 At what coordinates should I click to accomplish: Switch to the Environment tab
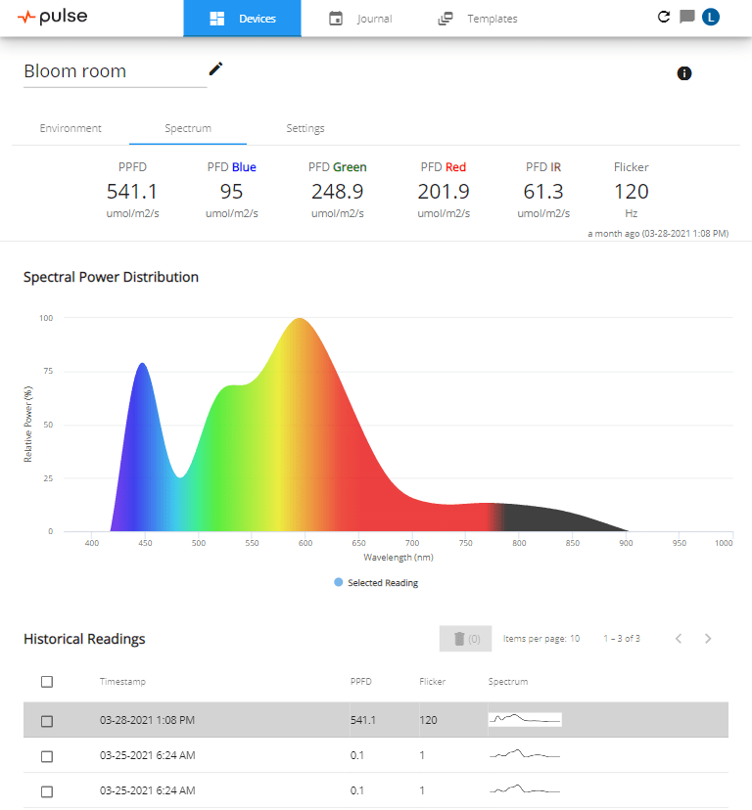[70, 128]
